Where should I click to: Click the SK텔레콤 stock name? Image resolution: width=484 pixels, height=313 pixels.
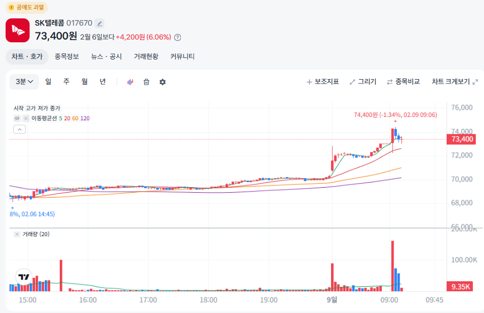tap(49, 23)
